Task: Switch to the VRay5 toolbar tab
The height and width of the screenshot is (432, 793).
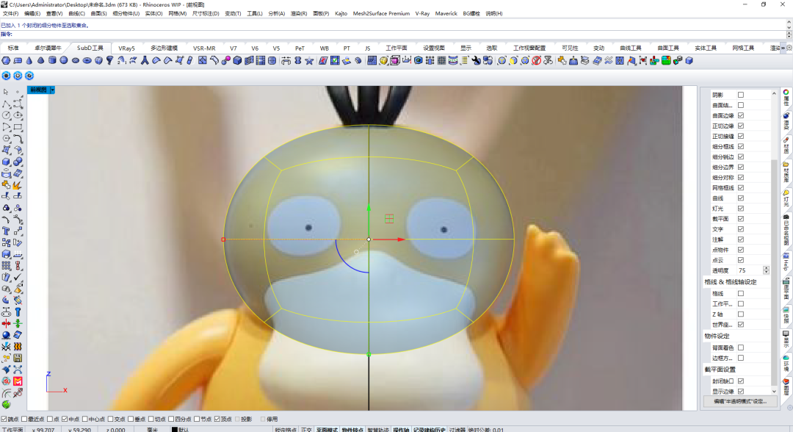Action: [126, 48]
